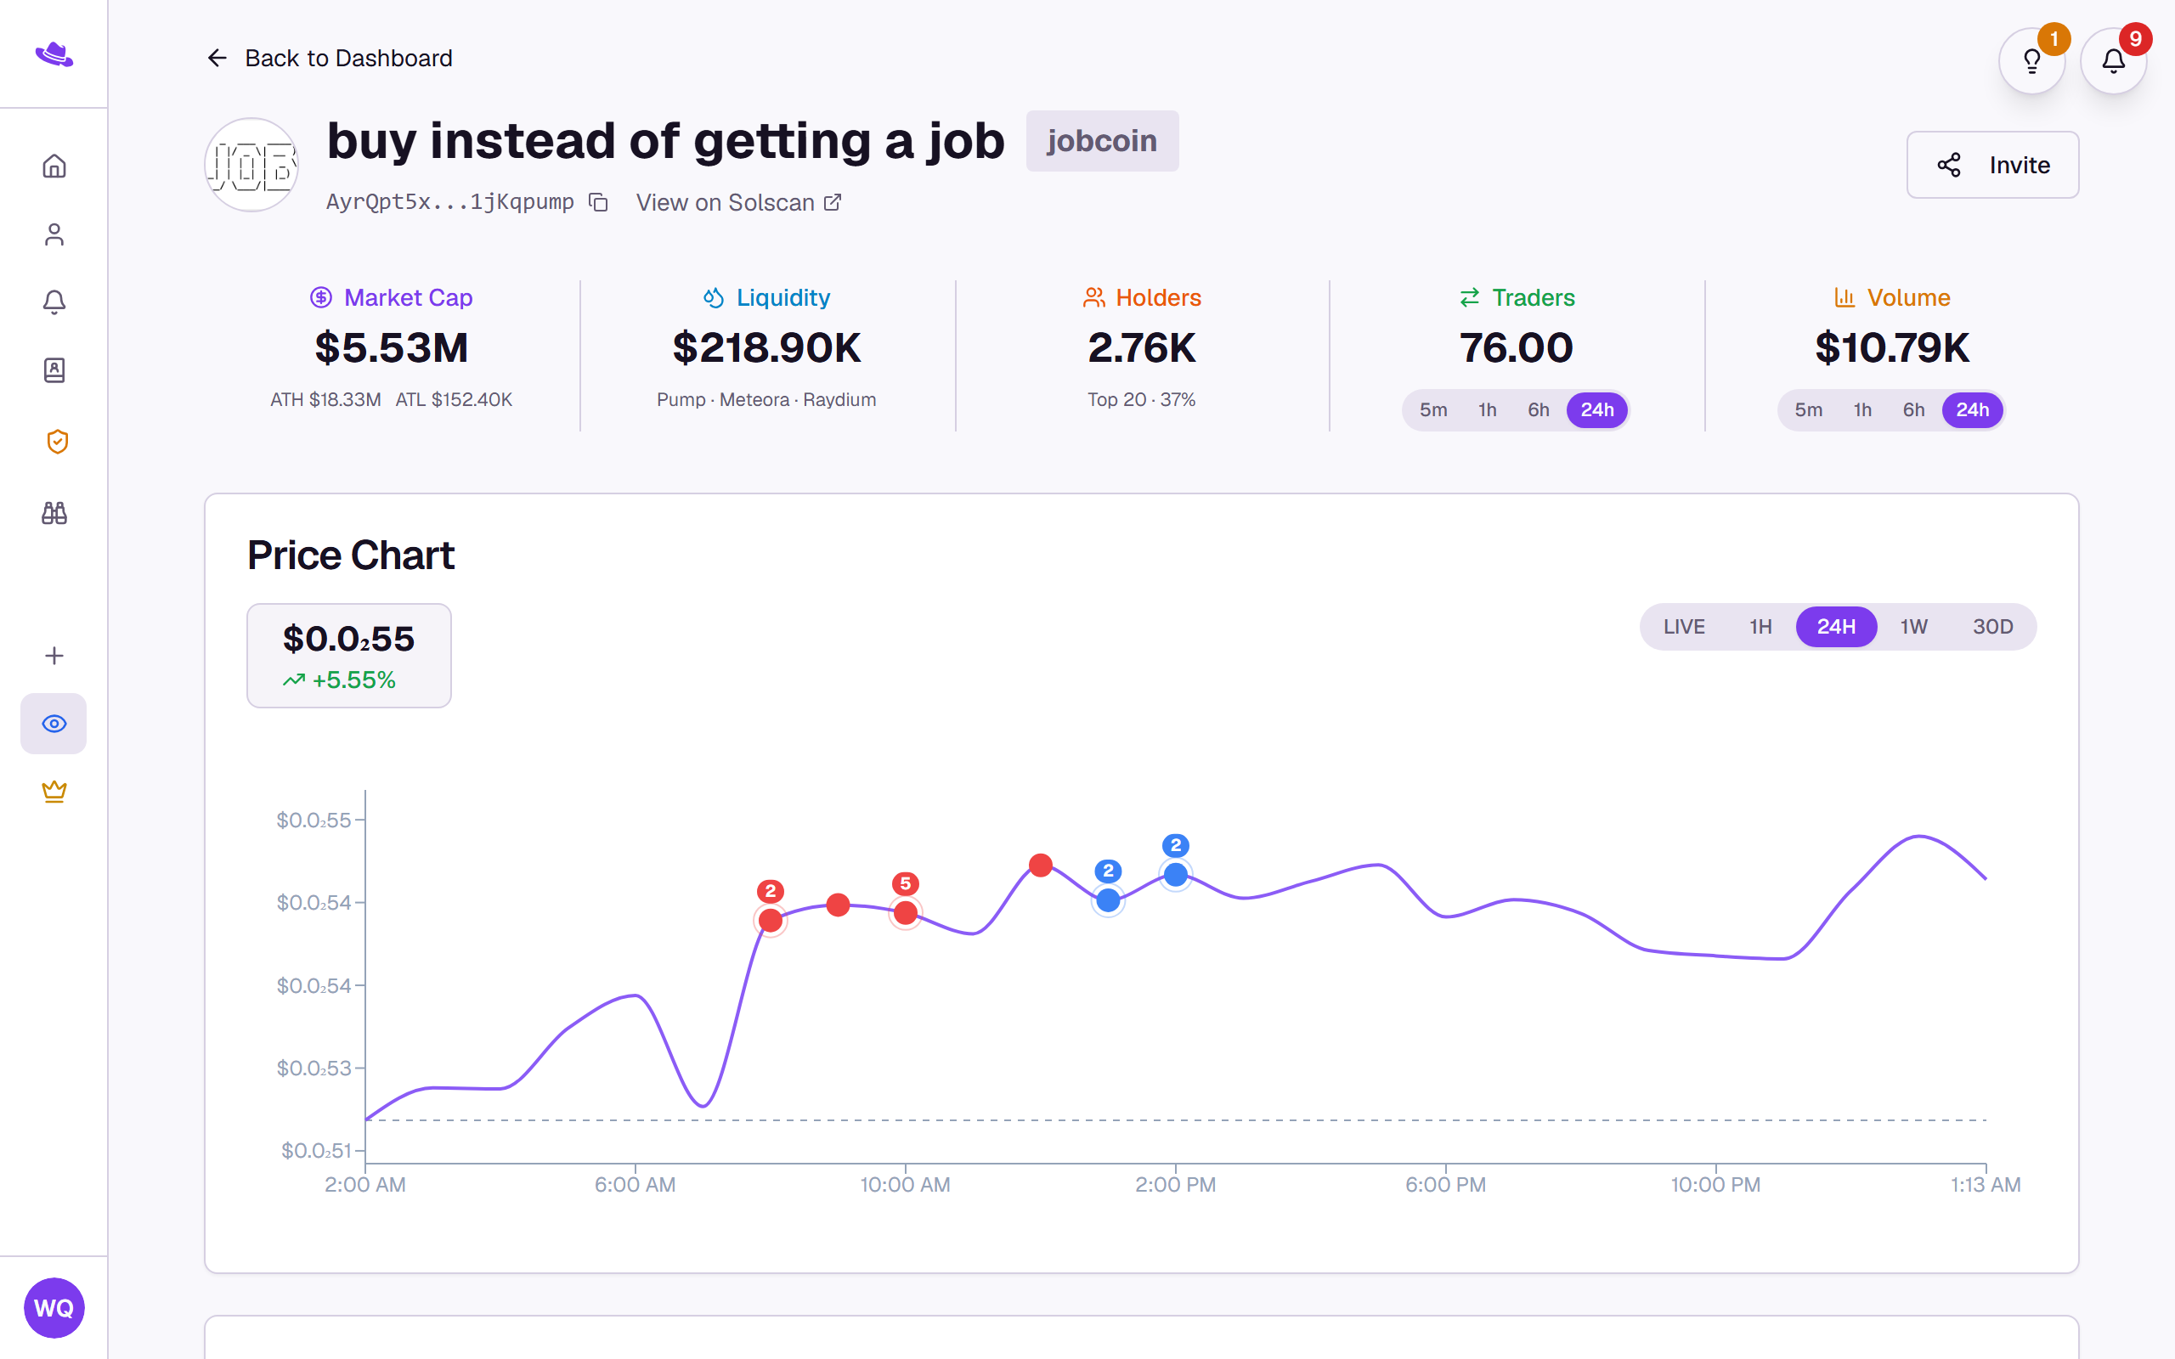Click blue chart marker before 2:00 PM
2175x1359 pixels.
1108,899
